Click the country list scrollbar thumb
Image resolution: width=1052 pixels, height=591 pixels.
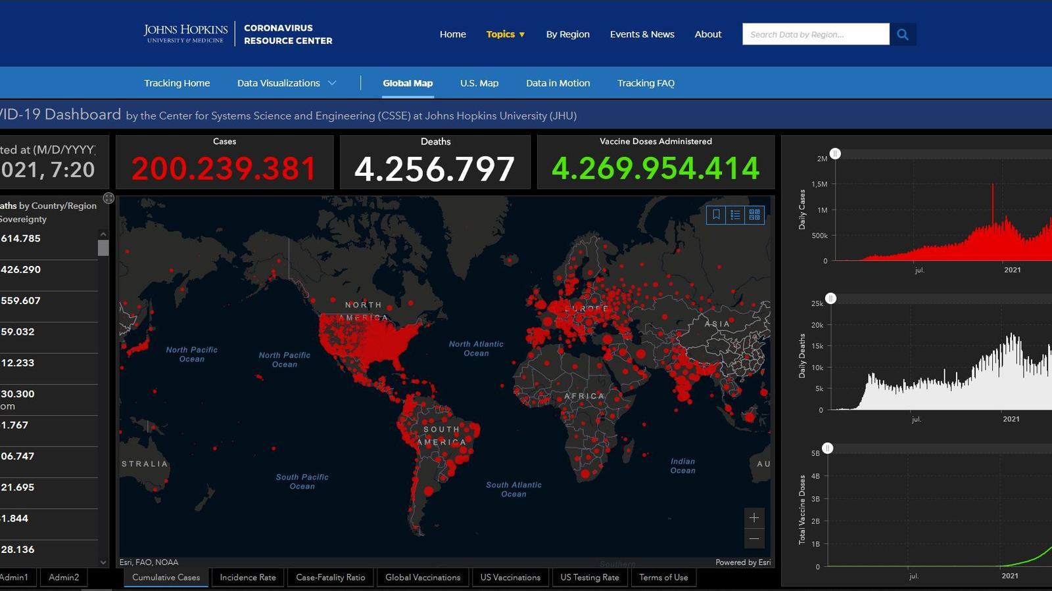103,248
